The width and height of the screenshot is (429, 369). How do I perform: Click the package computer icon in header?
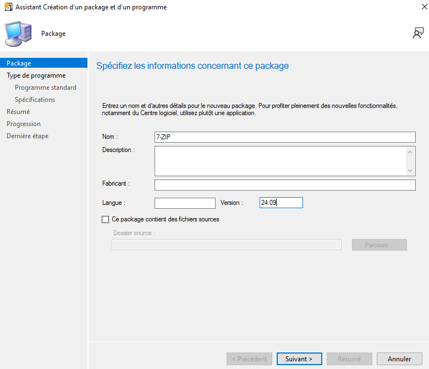(x=18, y=33)
